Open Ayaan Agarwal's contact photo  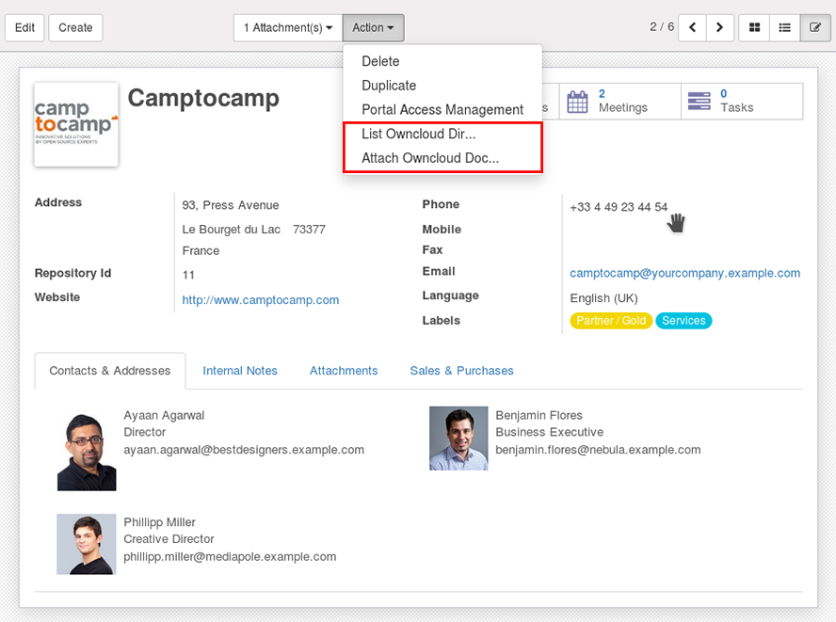[x=87, y=451]
